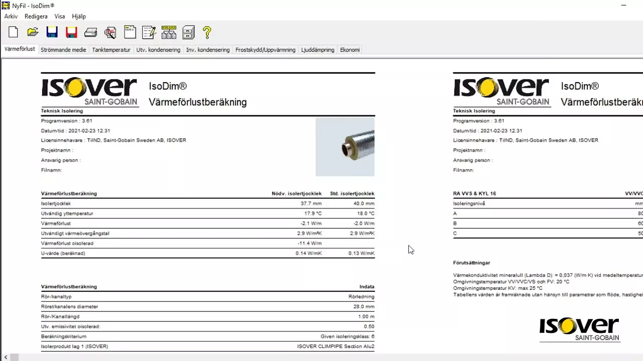Open the Redigera menu
The height and width of the screenshot is (361, 643).
click(x=36, y=17)
